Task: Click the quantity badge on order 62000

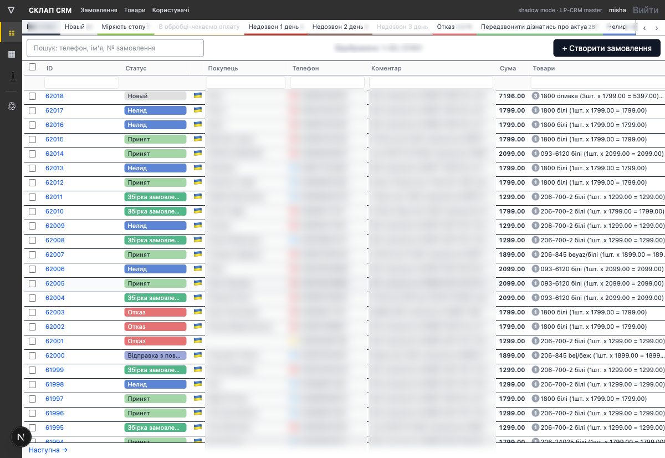Action: click(x=535, y=355)
